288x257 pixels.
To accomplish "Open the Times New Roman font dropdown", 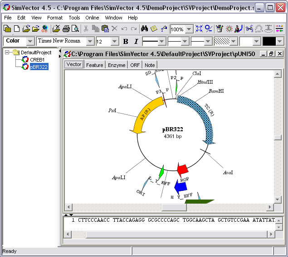I will click(90, 41).
